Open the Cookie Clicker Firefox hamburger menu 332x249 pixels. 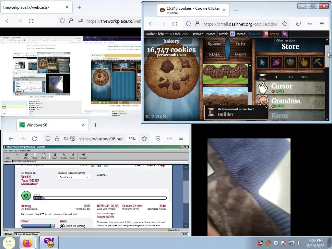click(x=321, y=24)
